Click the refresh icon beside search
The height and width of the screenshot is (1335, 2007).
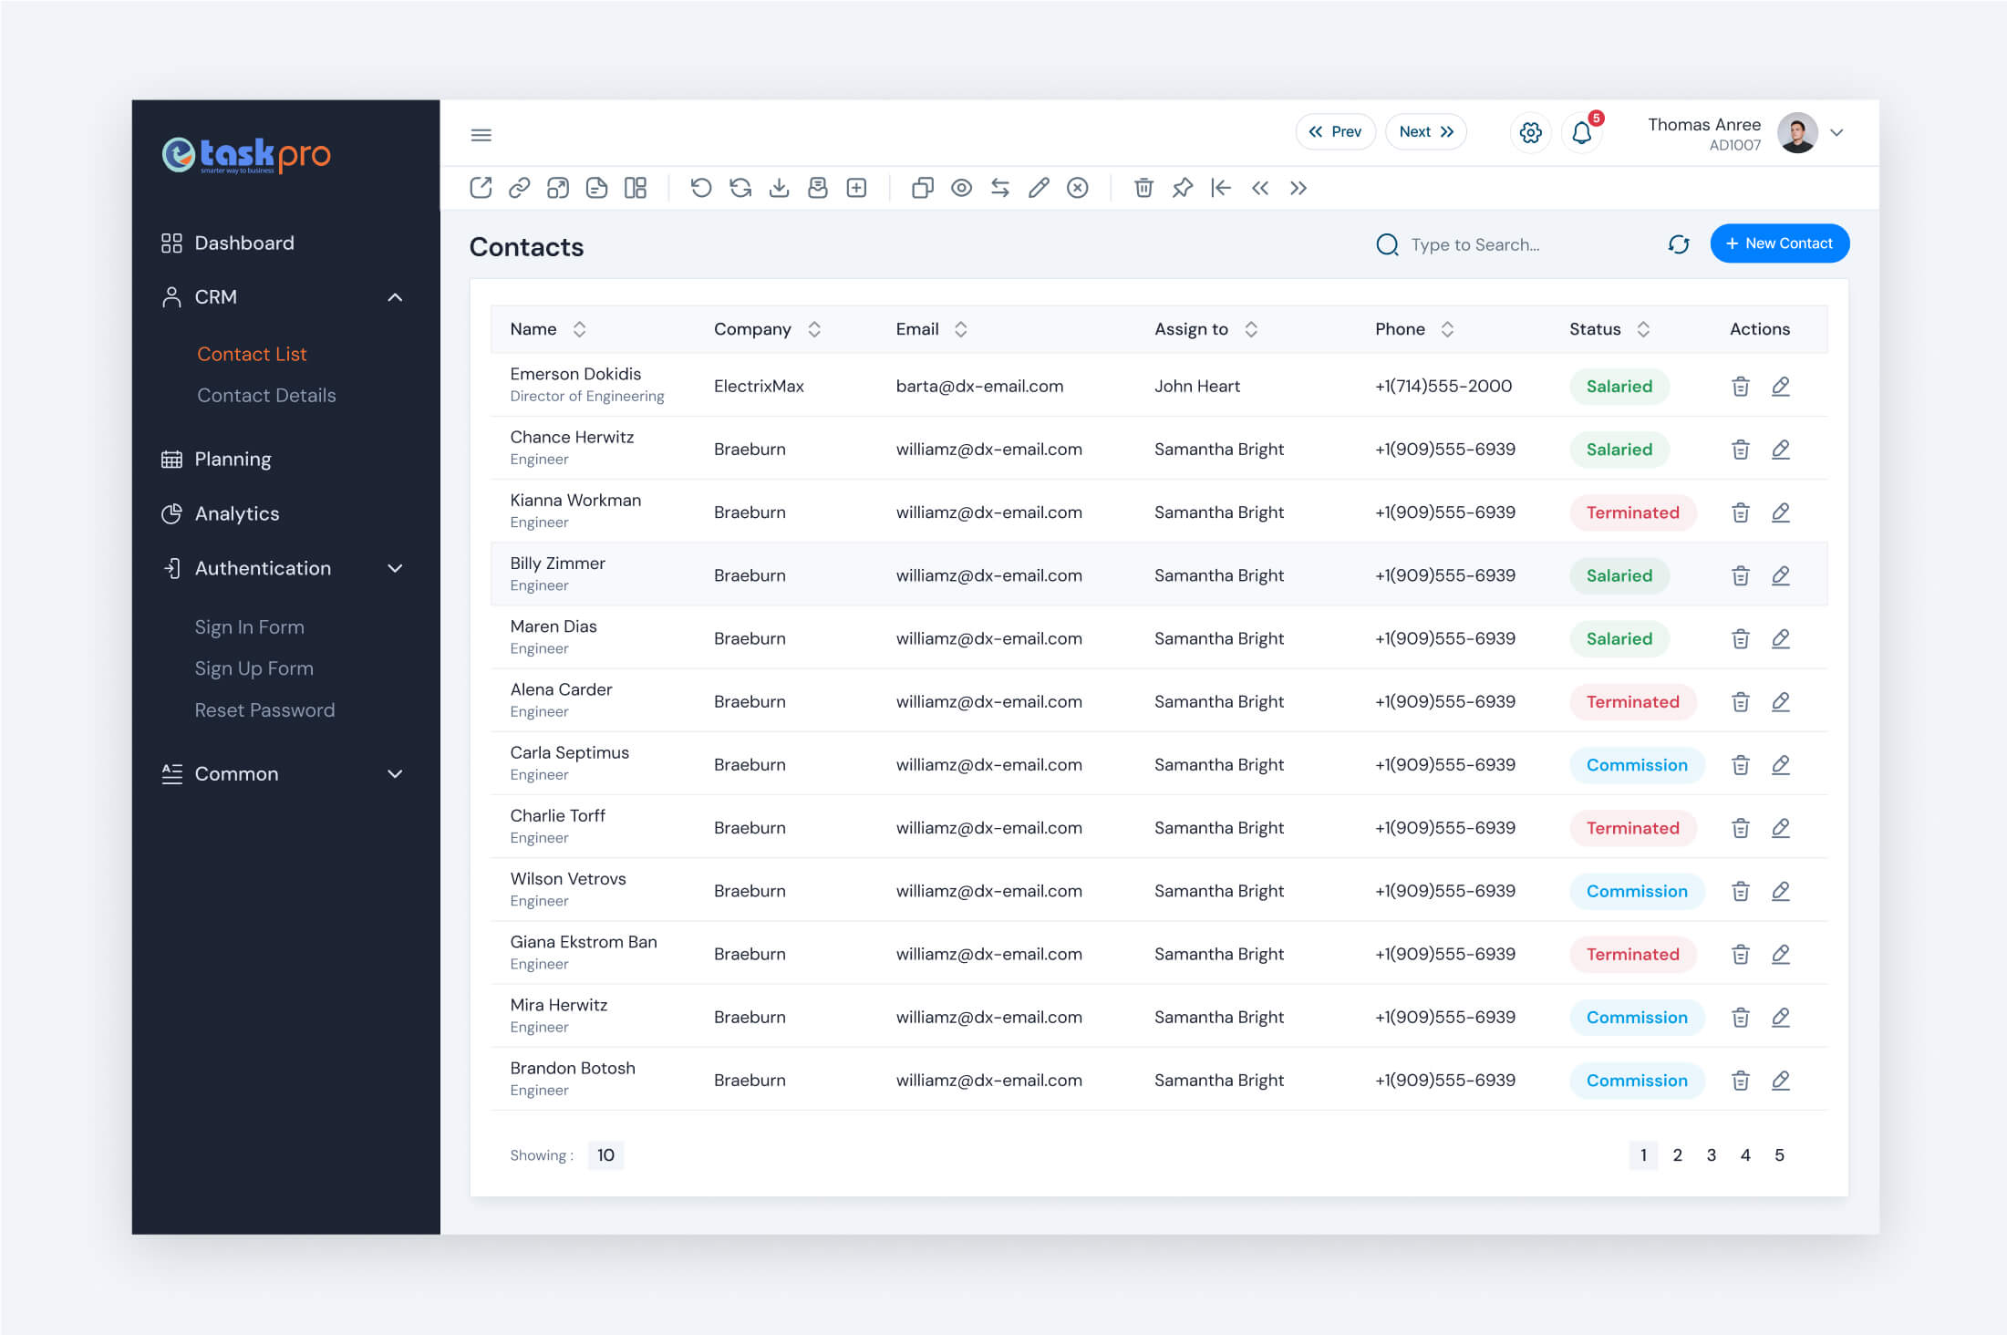tap(1679, 244)
